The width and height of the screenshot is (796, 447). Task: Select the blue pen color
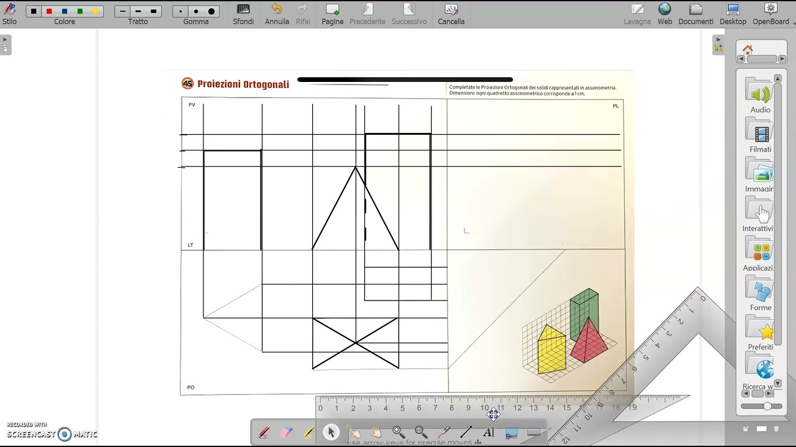coord(65,11)
